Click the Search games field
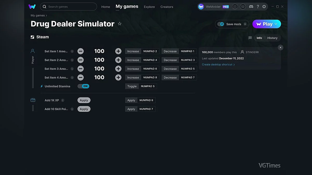The image size is (312, 175). tap(68, 7)
